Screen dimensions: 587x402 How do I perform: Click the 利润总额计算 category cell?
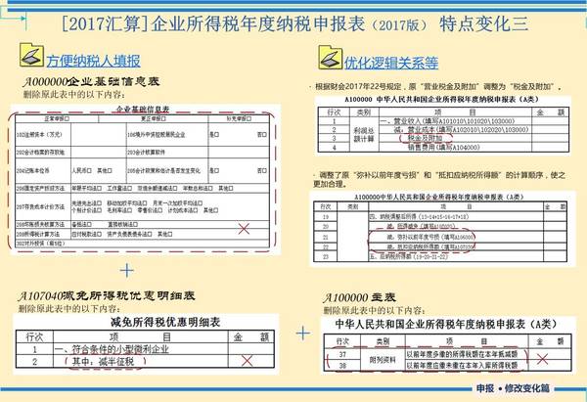click(364, 134)
